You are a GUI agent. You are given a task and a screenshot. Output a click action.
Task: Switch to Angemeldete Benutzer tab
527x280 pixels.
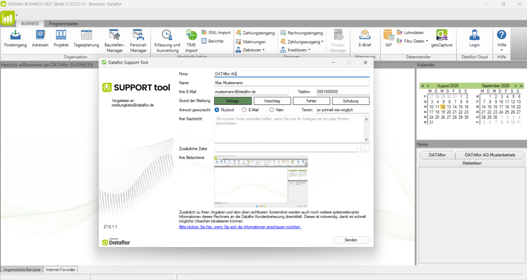pos(22,269)
